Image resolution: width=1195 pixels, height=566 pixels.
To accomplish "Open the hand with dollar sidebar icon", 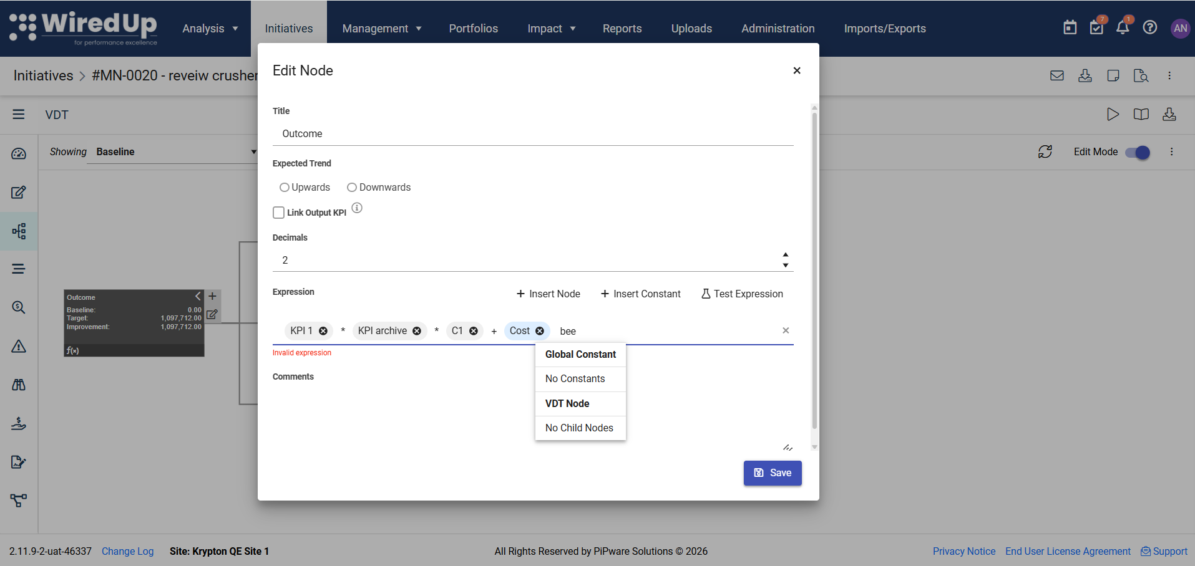I will tap(19, 423).
